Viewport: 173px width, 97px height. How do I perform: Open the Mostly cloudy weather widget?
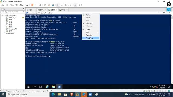[x=135, y=95]
